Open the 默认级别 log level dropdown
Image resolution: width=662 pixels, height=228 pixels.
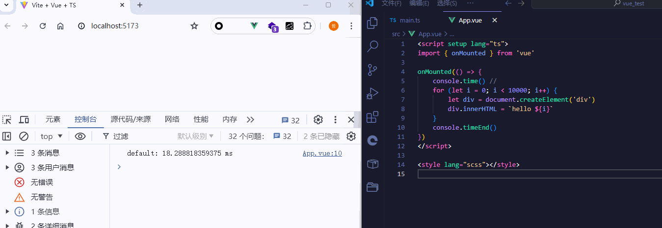[x=195, y=137]
